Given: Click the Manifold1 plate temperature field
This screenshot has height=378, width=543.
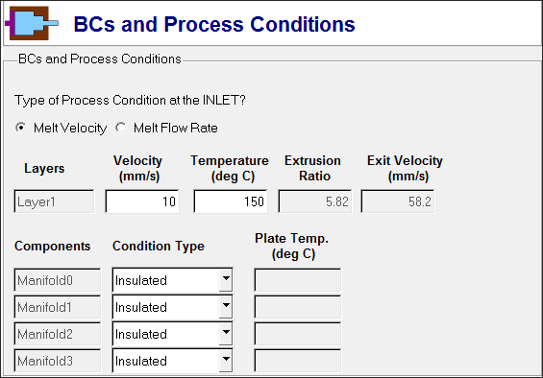Looking at the screenshot, I should [x=298, y=307].
